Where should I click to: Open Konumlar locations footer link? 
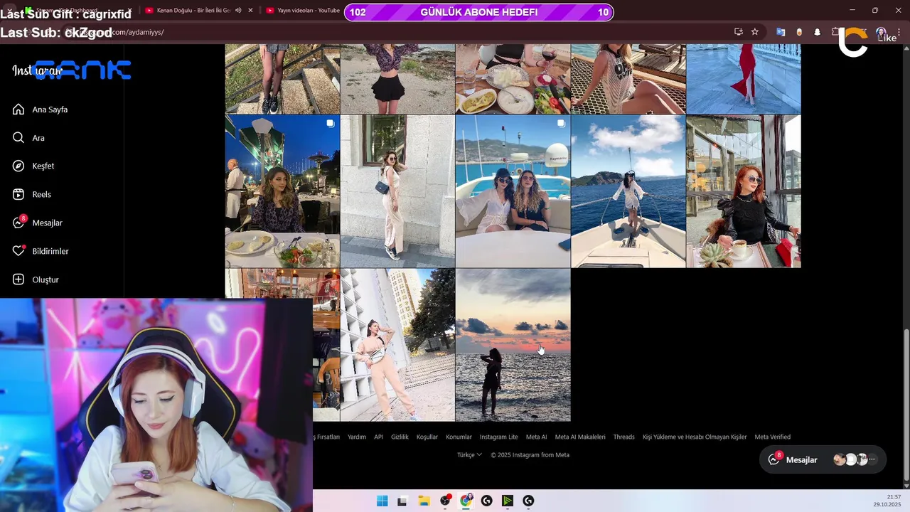pos(459,437)
